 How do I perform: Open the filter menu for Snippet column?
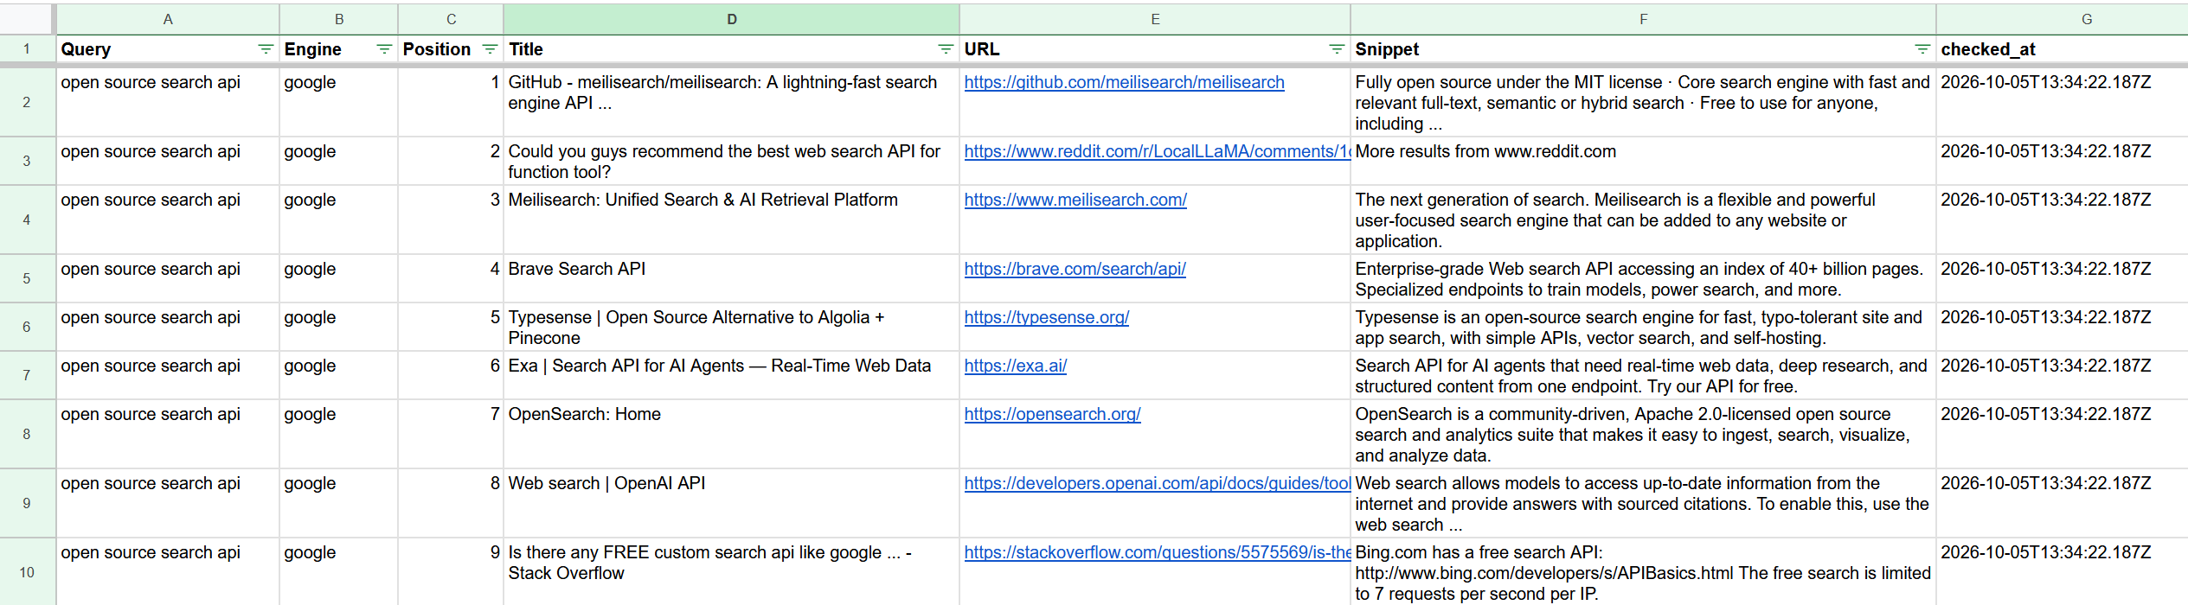click(1922, 49)
